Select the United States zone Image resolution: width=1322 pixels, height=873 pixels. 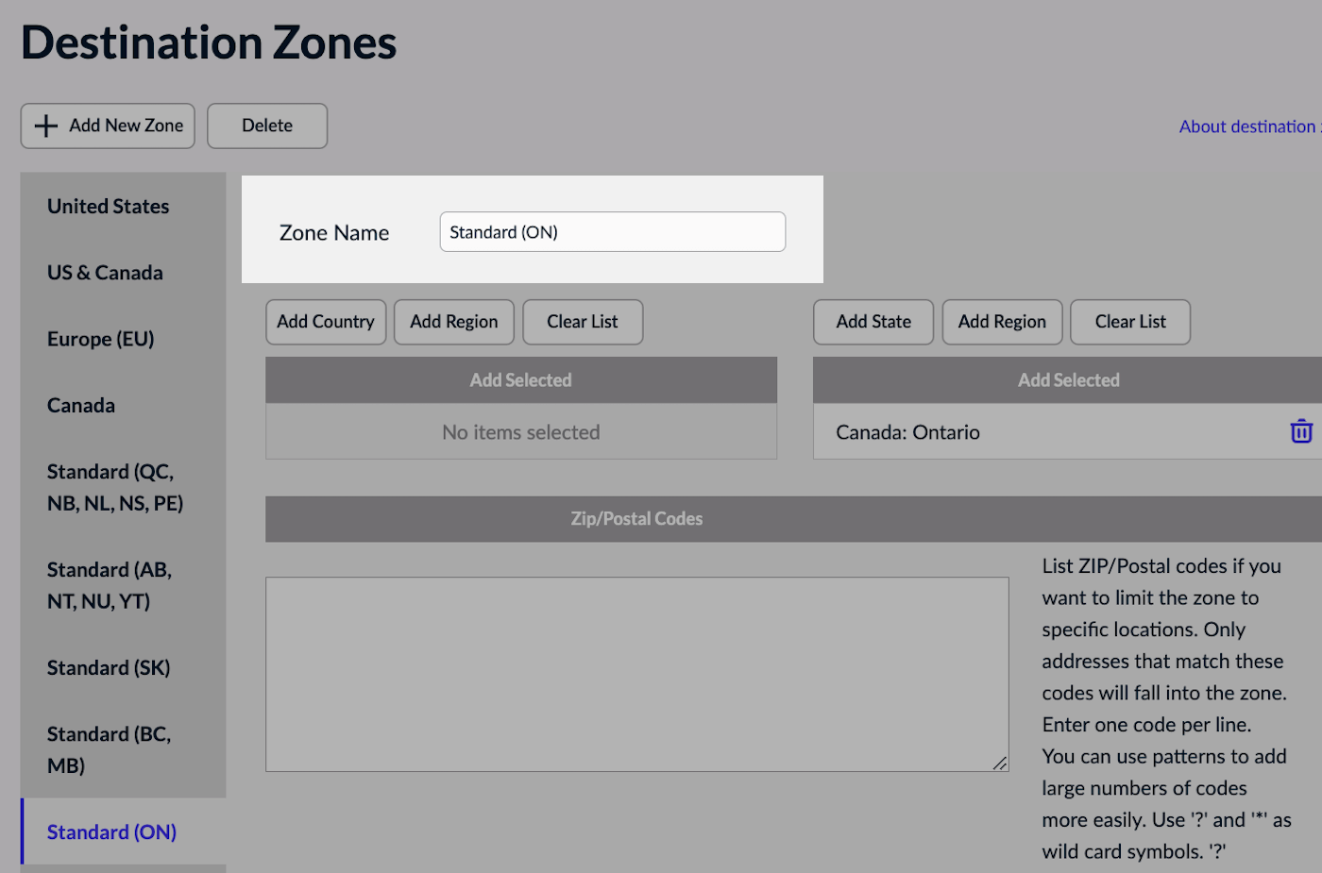click(x=109, y=206)
